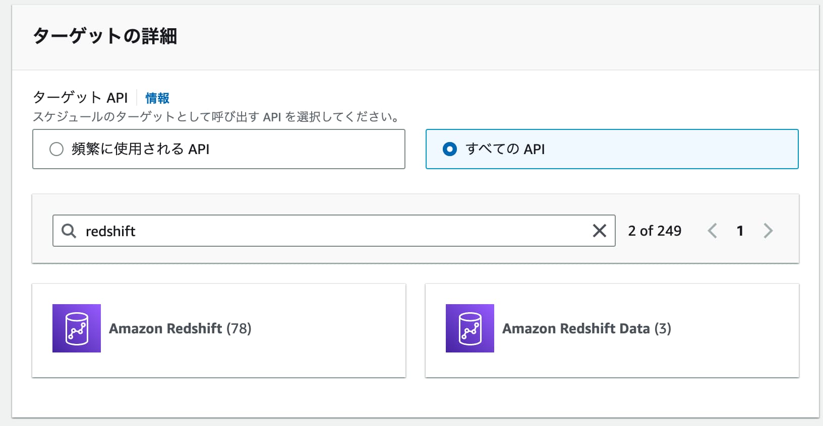Click the スケジュールのターゲット description text
This screenshot has height=426, width=823.
217,117
